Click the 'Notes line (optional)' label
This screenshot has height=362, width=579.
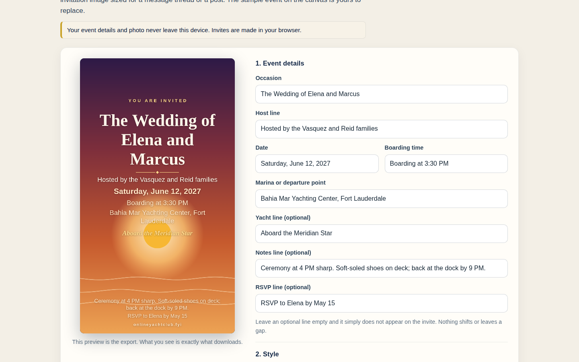point(283,253)
